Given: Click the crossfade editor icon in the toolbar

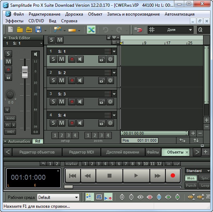Looking at the screenshot, I should point(91,30).
